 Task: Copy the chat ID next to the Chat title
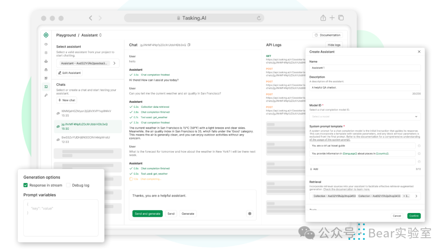pos(189,45)
